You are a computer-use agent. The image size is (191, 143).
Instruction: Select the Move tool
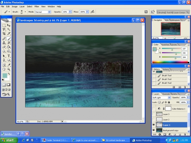(x=9, y=25)
